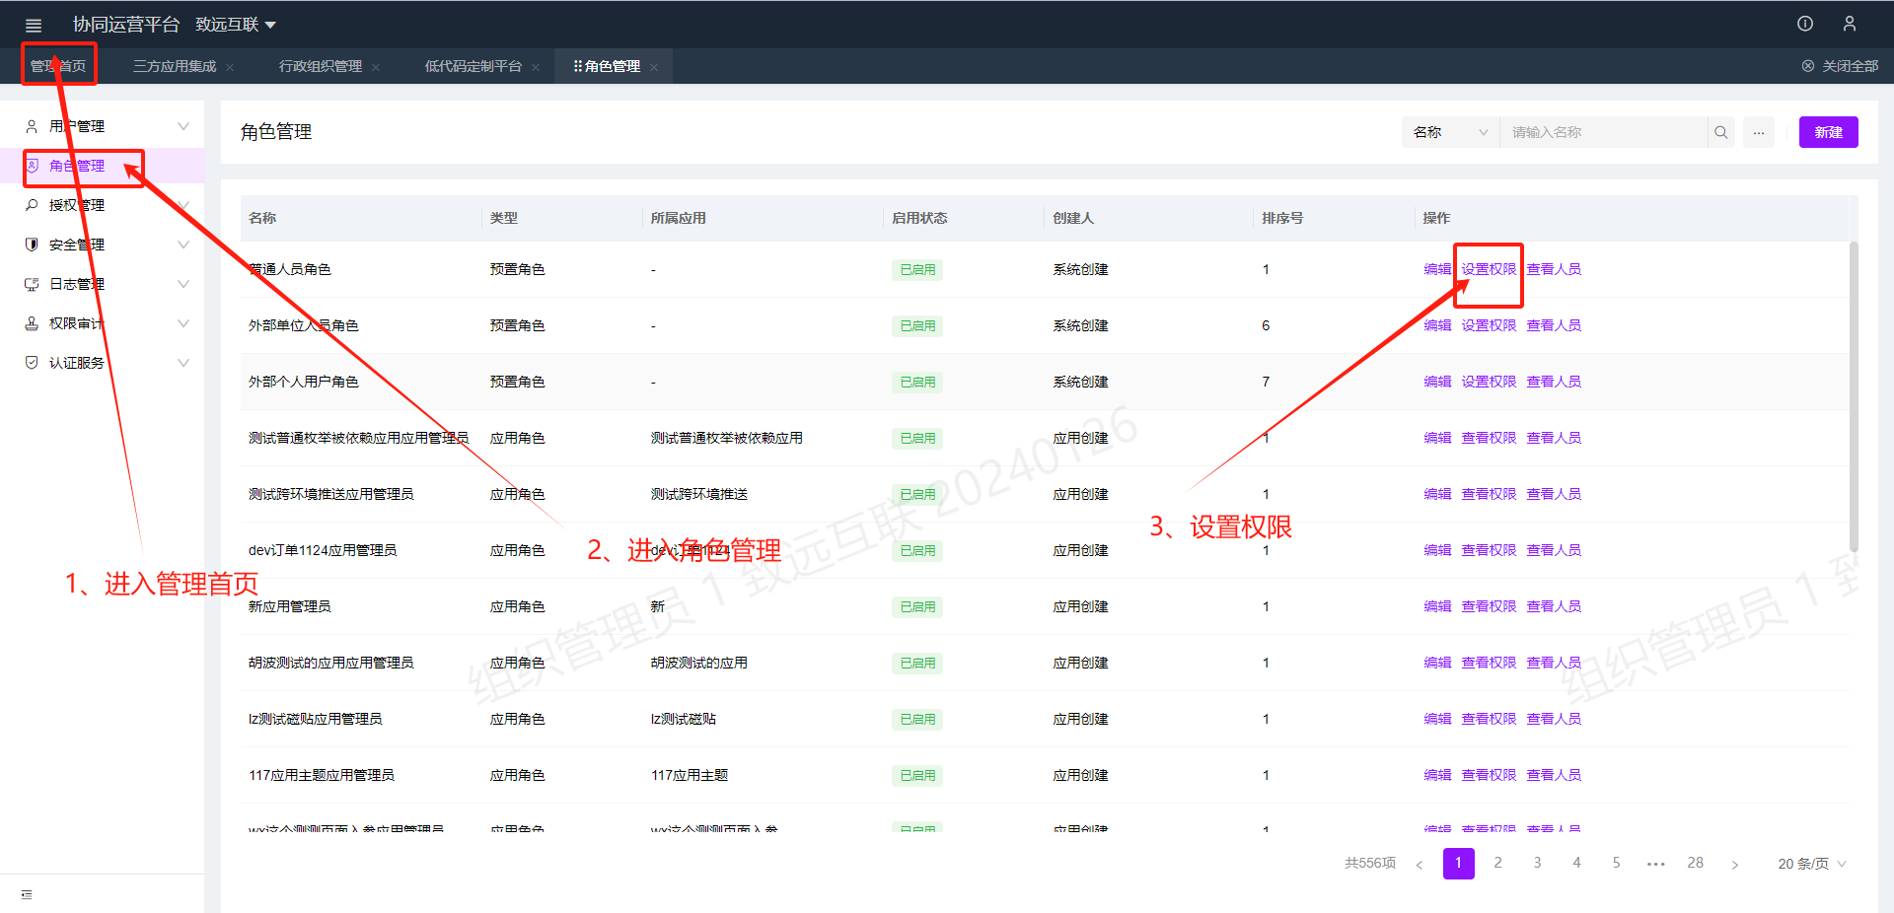This screenshot has width=1894, height=913.
Task: Click 设置权限 for 外部单位人员角色
Action: click(1488, 325)
